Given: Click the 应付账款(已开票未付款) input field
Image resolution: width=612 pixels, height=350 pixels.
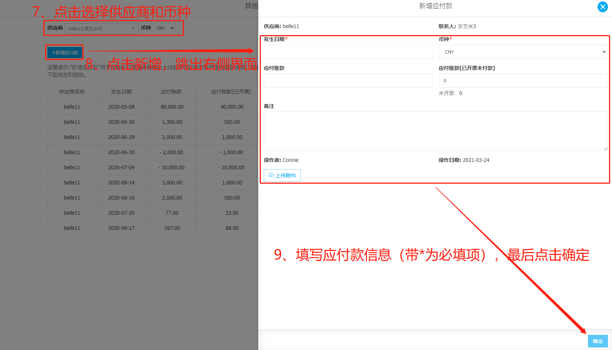Looking at the screenshot, I should click(523, 81).
